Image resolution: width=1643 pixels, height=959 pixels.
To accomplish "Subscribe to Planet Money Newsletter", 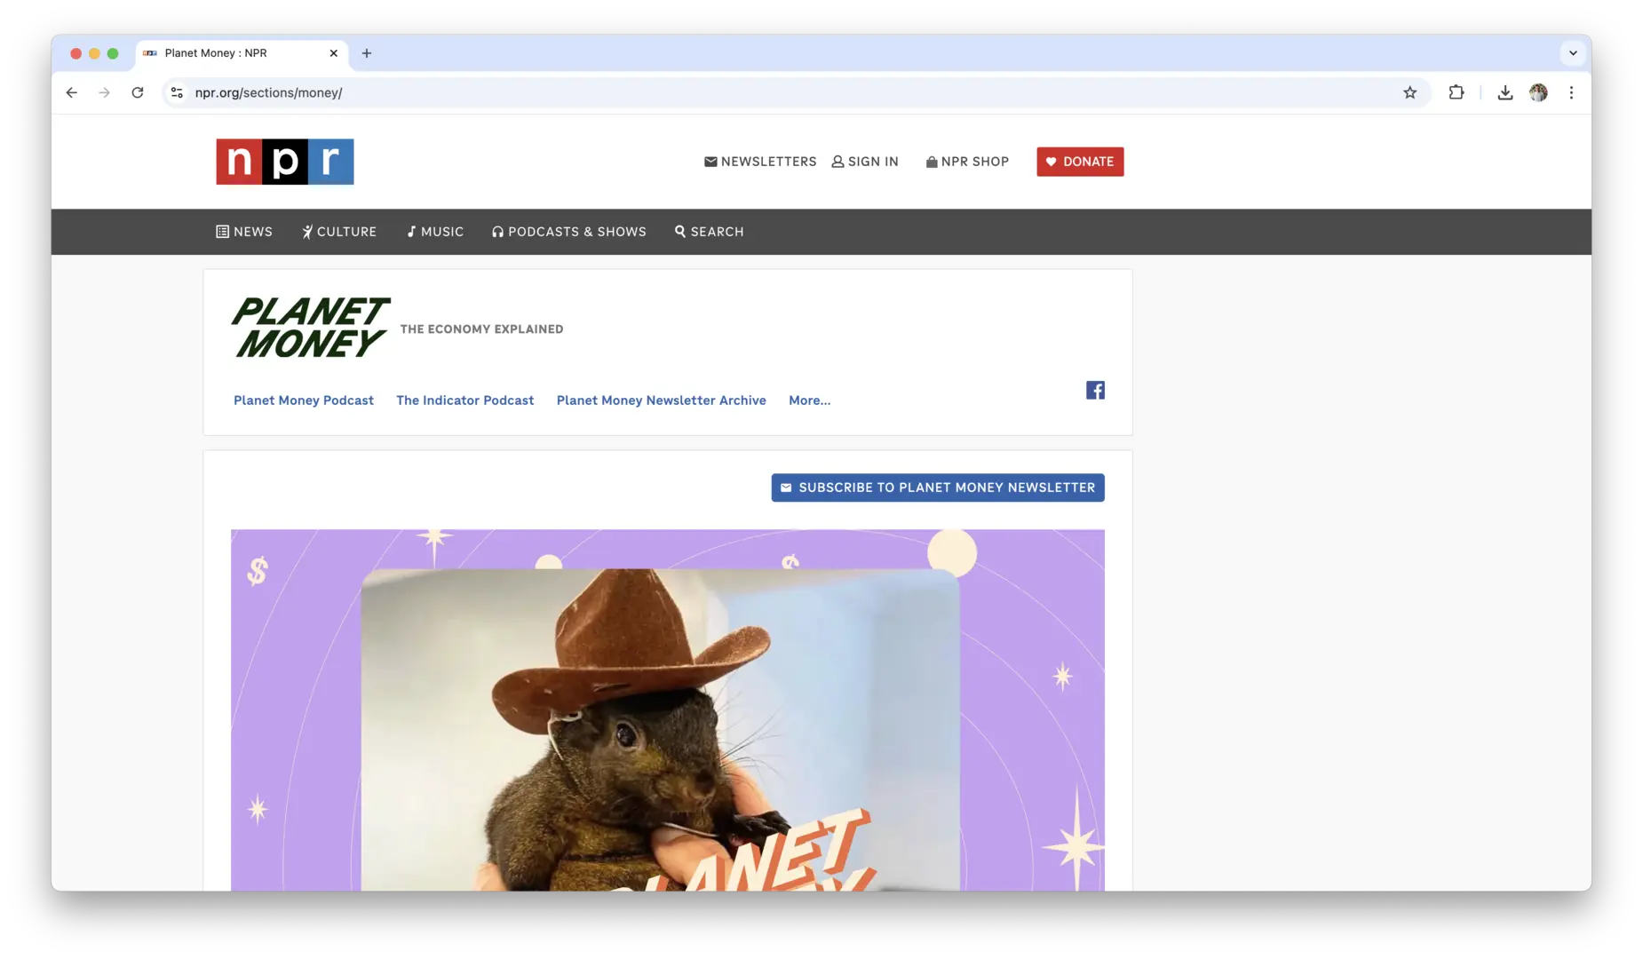I will point(937,487).
